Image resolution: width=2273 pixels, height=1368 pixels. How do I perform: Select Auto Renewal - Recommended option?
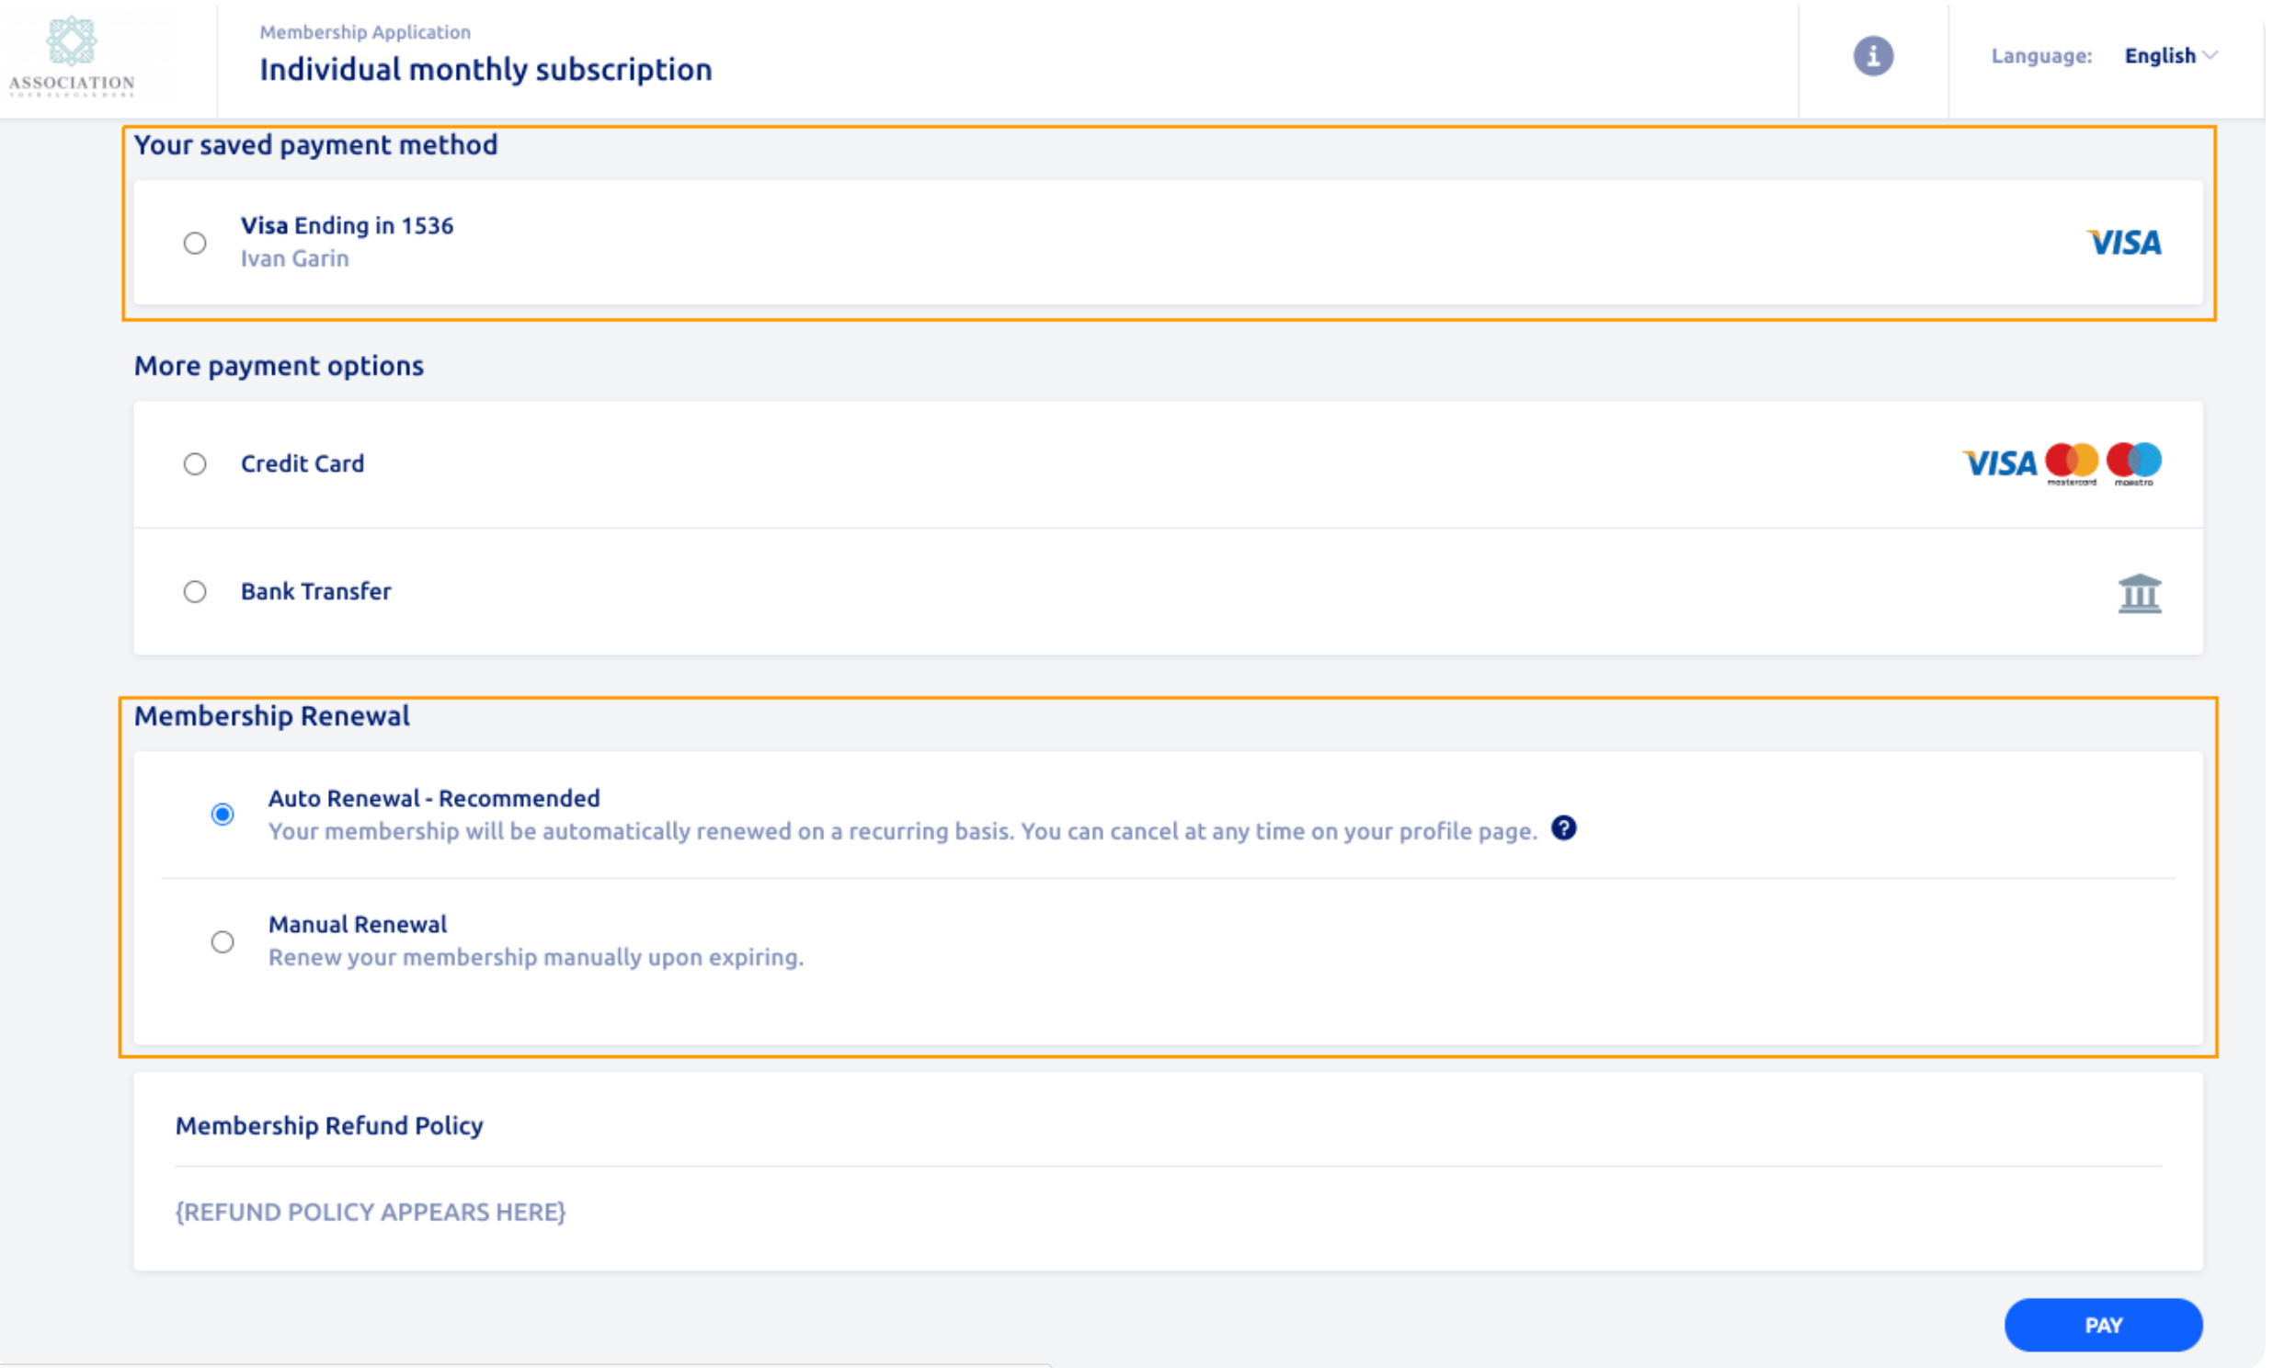223,814
